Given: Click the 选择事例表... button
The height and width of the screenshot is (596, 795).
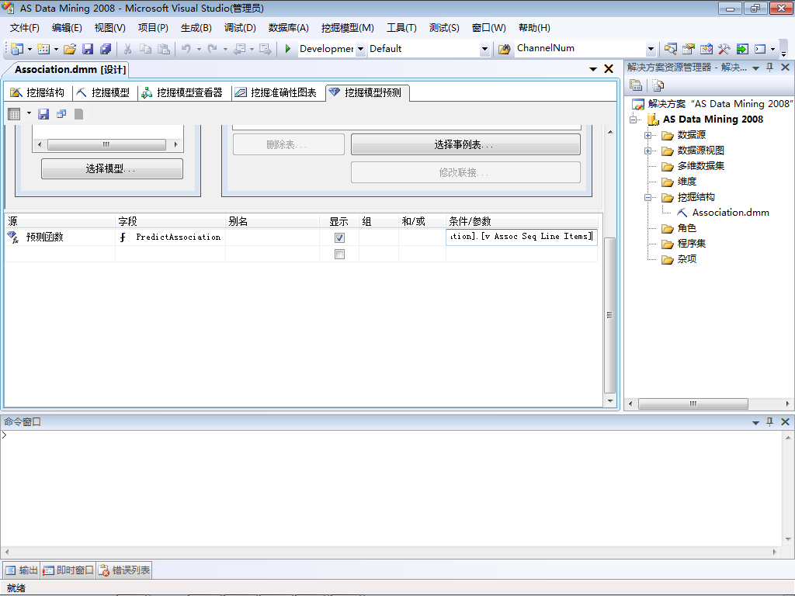Looking at the screenshot, I should coord(466,145).
